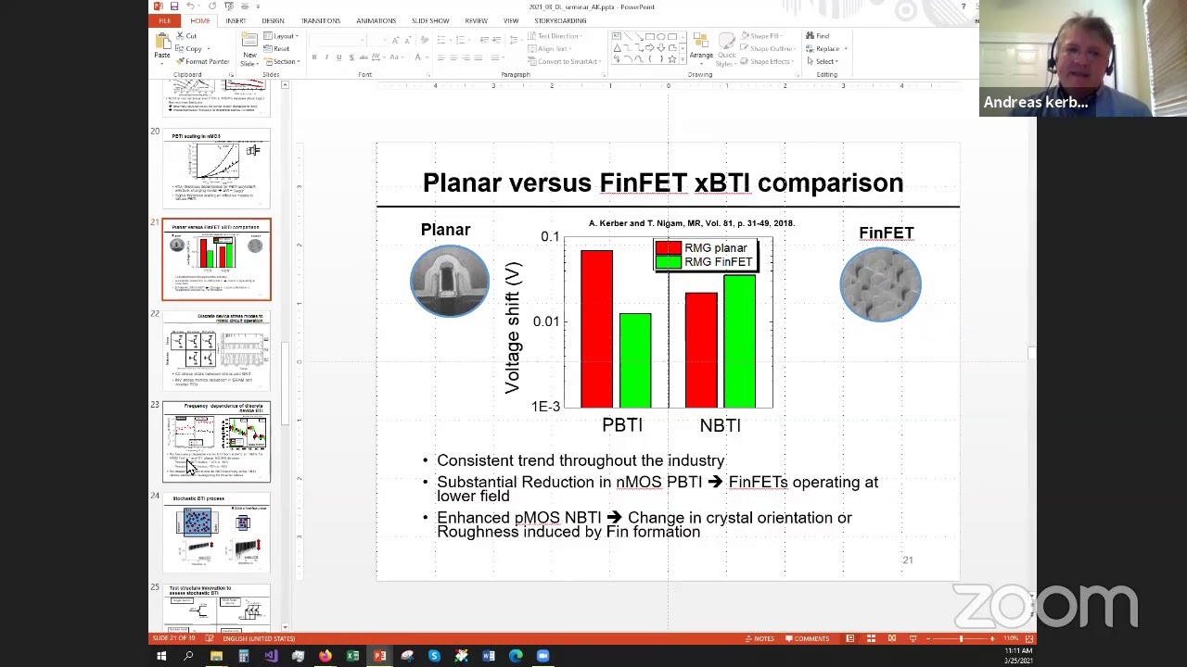Open the Section dropdown
This screenshot has height=667, width=1187.
(x=281, y=61)
